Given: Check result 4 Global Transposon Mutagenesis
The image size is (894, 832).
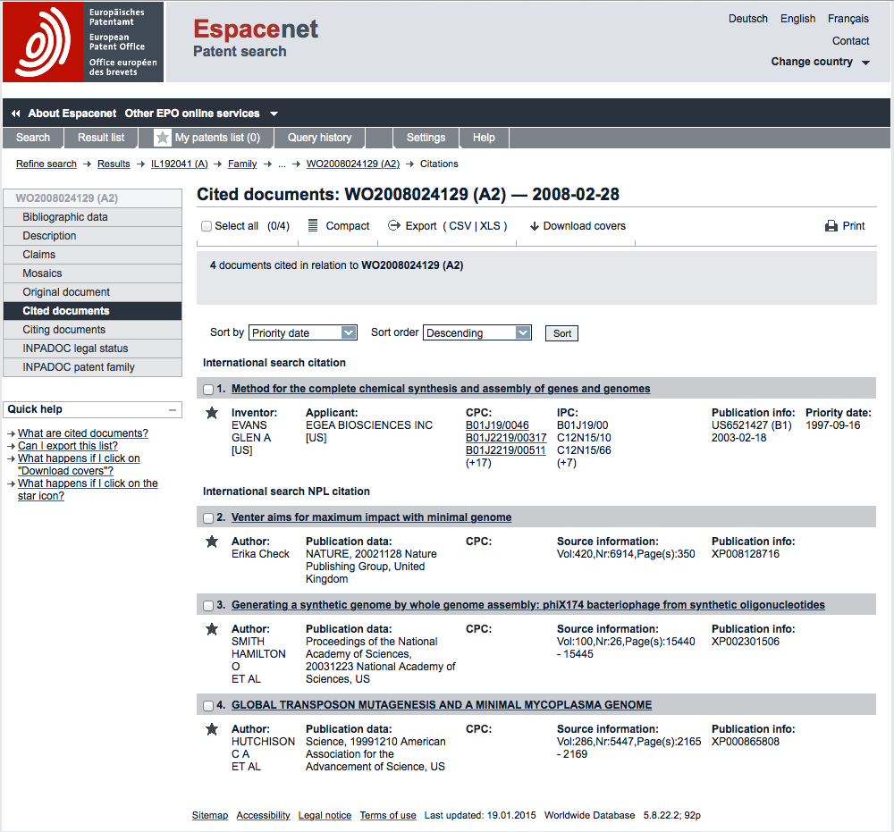Looking at the screenshot, I should click(x=208, y=705).
